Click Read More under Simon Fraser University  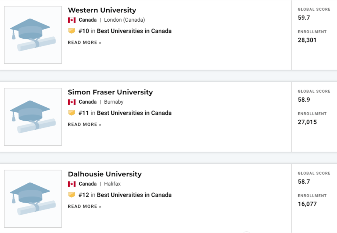pos(85,124)
